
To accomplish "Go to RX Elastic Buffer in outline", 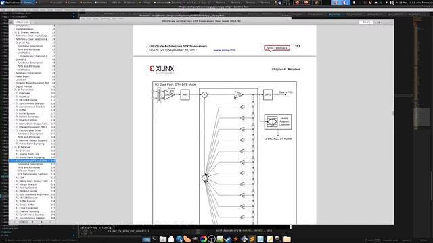I will tap(25, 205).
